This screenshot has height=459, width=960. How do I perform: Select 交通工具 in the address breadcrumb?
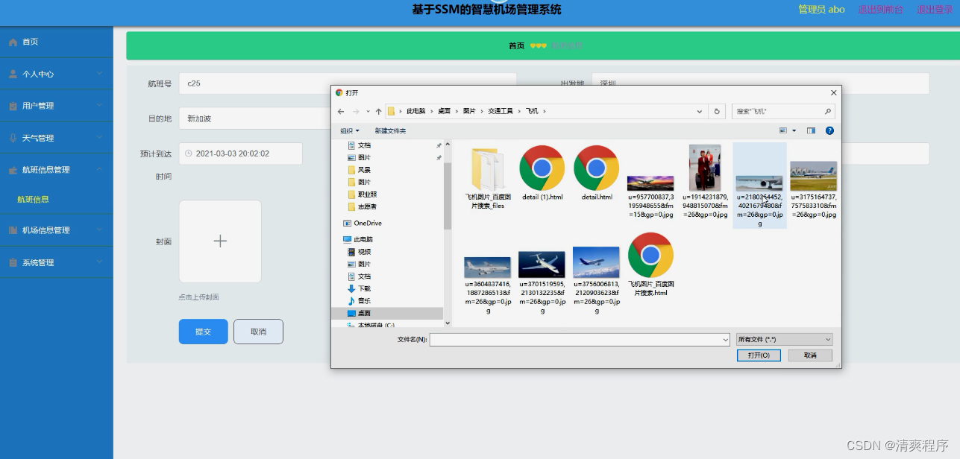[x=501, y=111]
